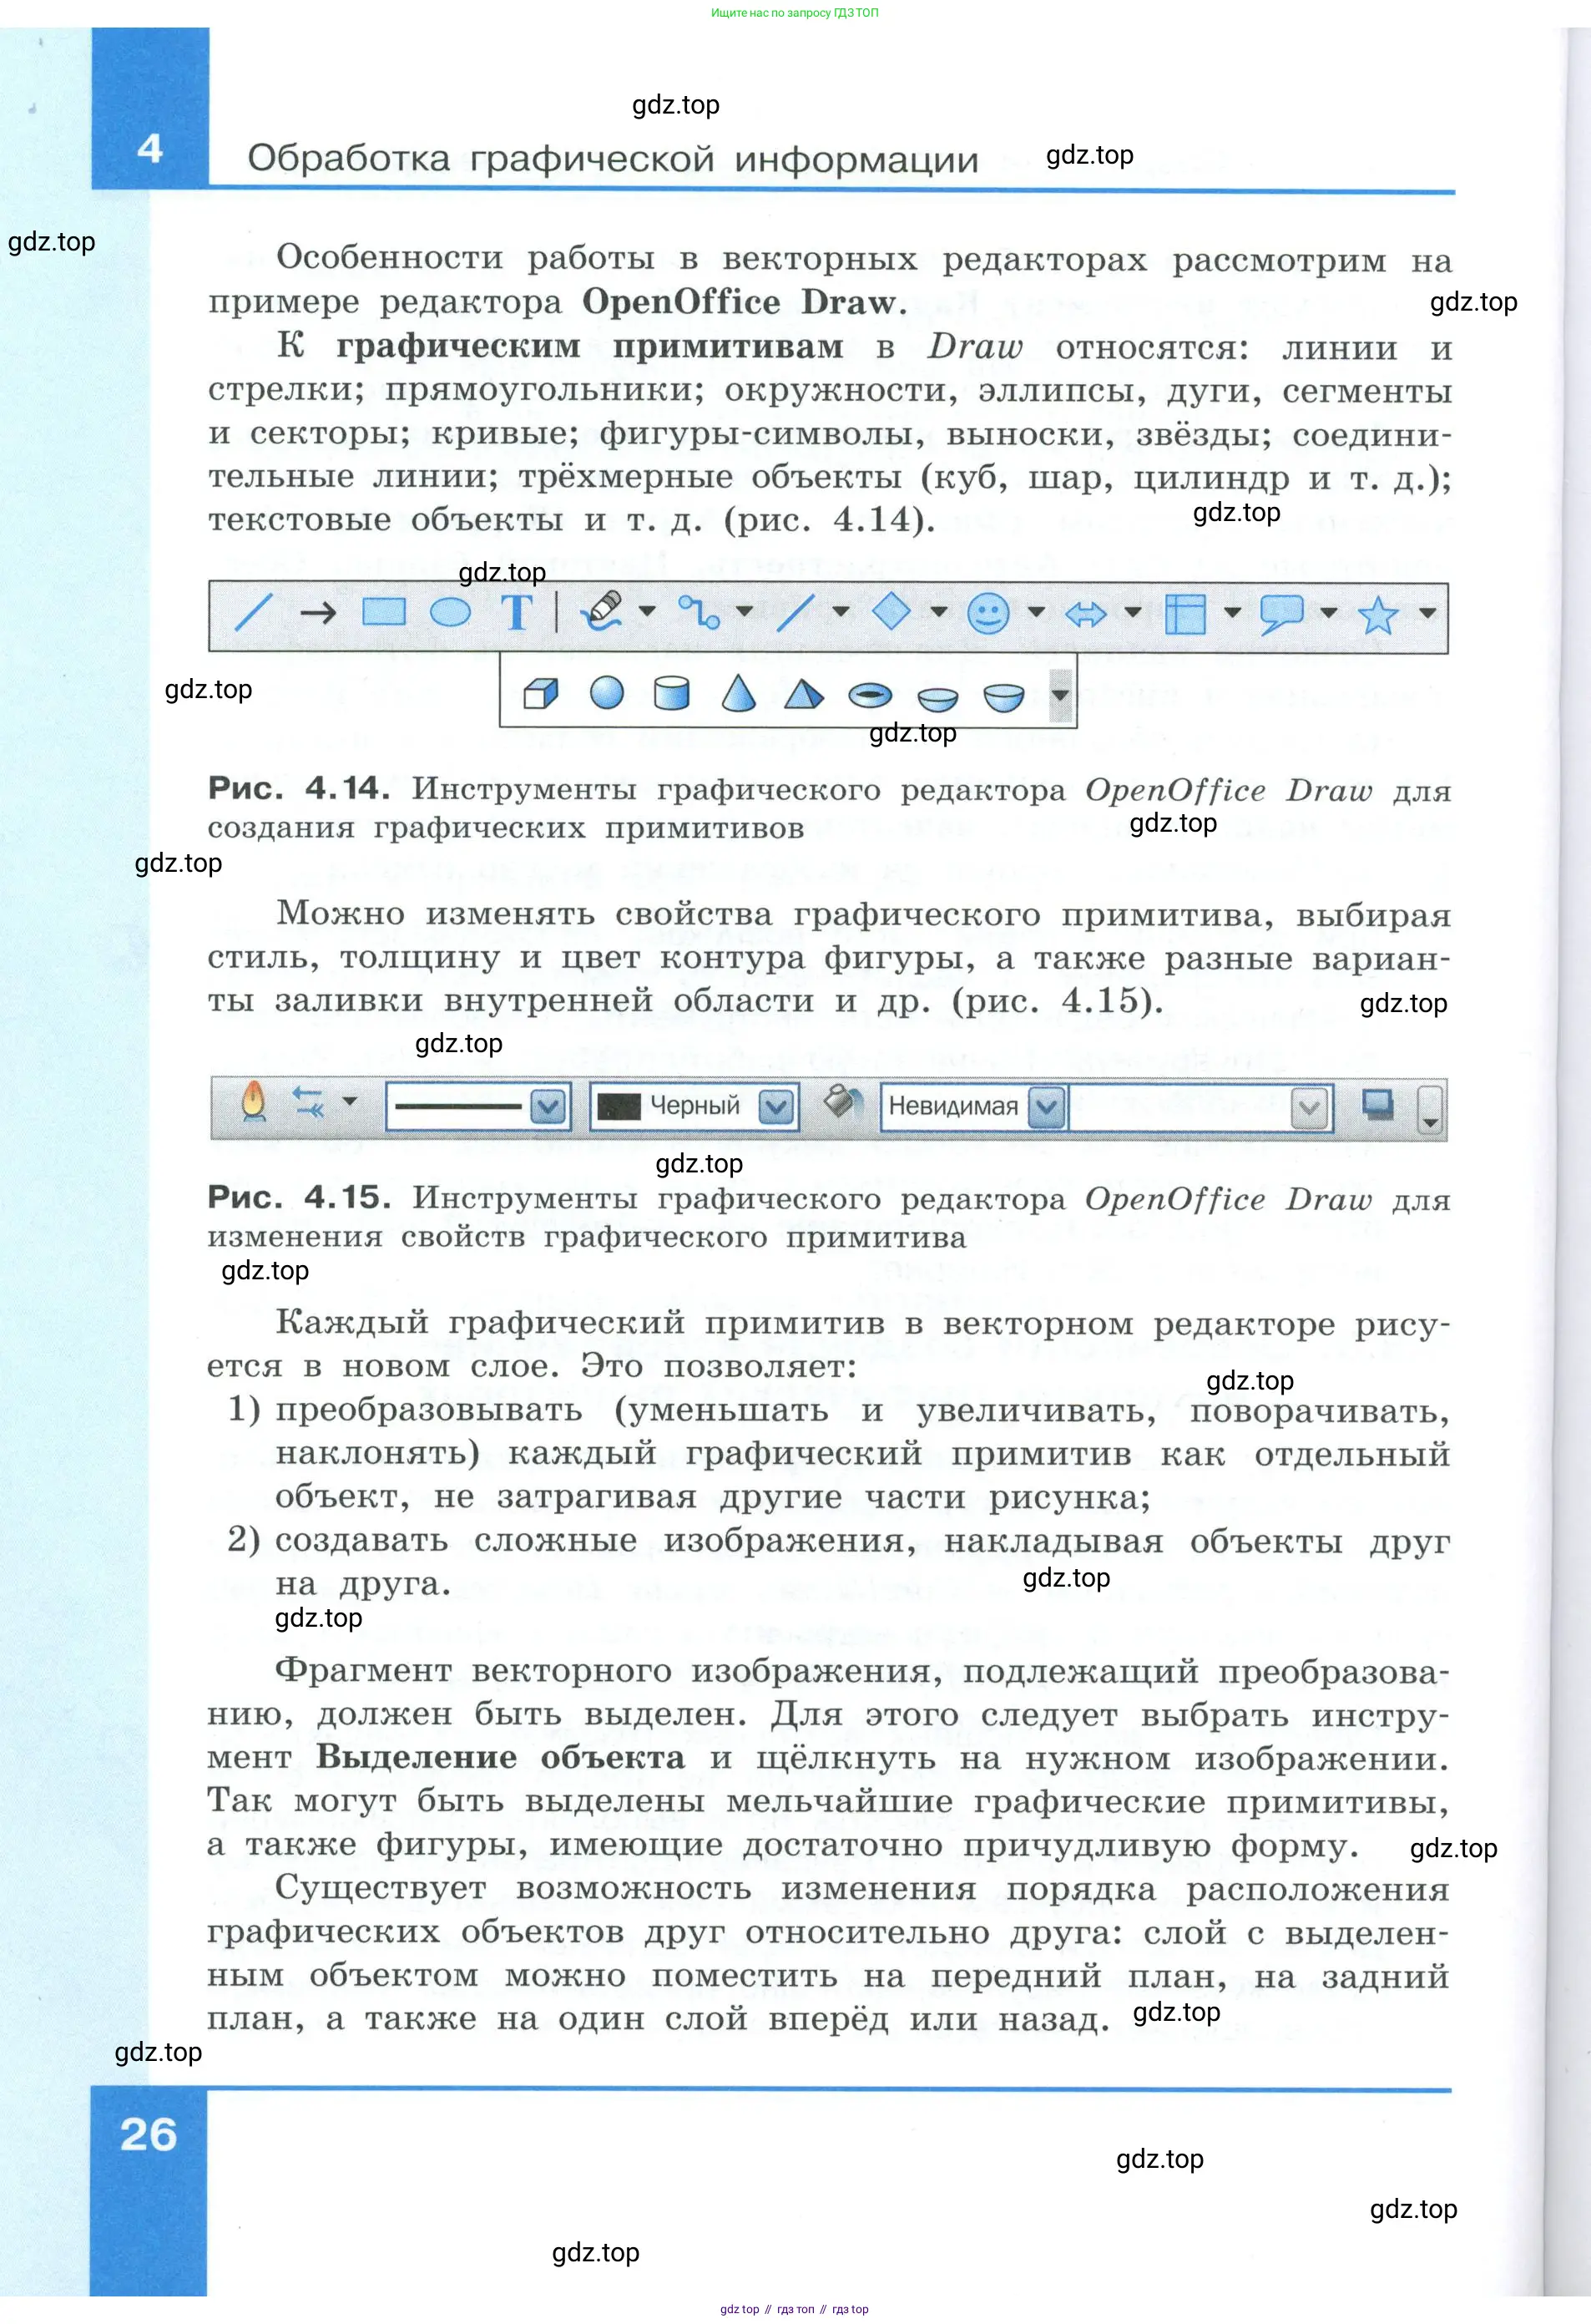This screenshot has height=2324, width=1591.
Task: Expand the Flowchart shapes dropdown
Action: [1232, 612]
